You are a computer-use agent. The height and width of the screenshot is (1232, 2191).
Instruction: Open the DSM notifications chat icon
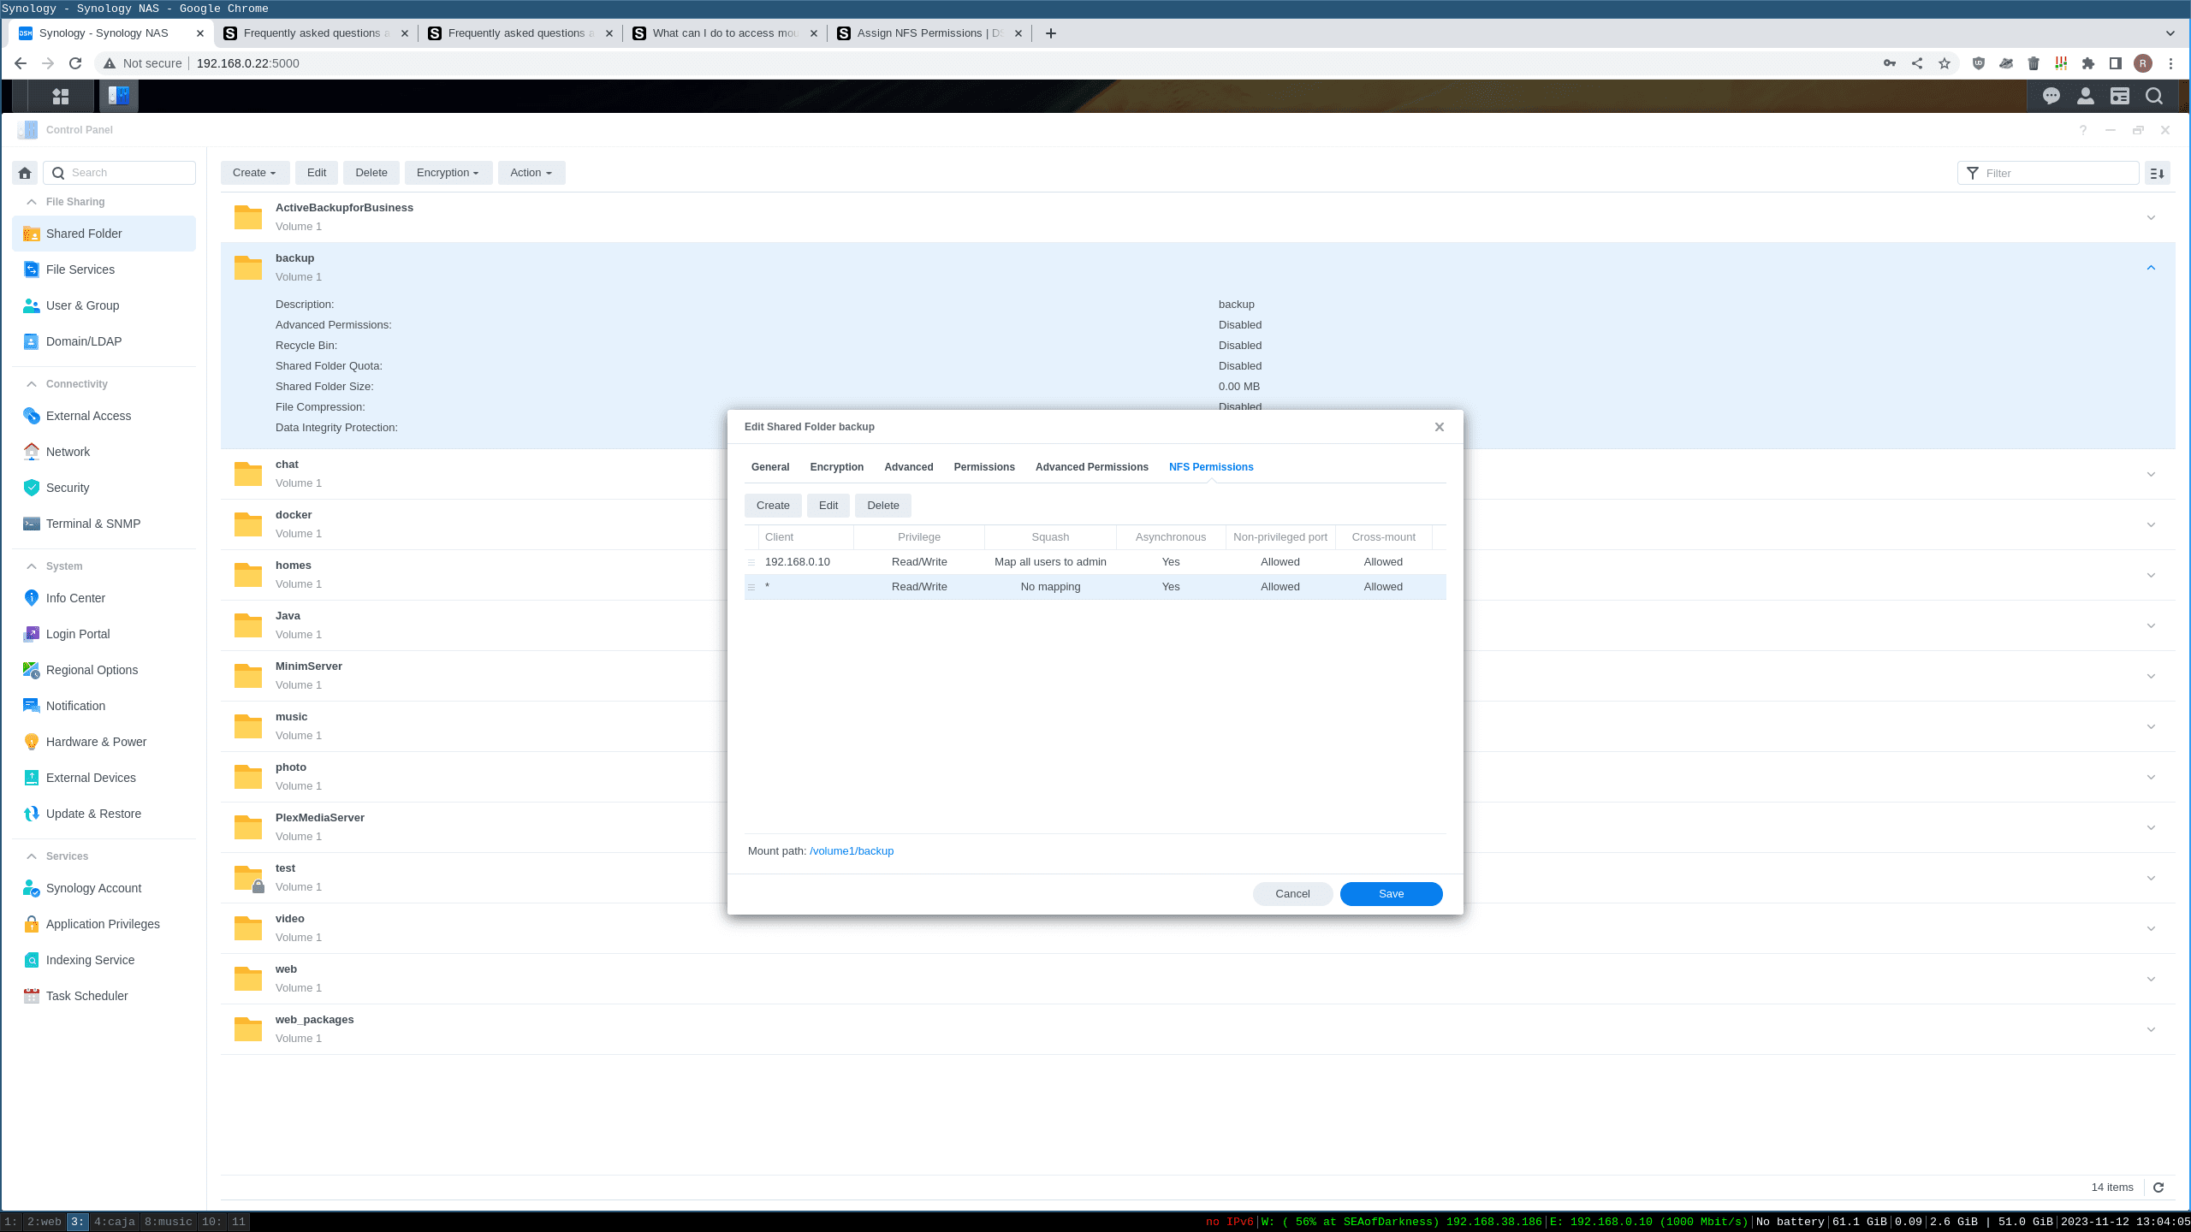tap(2051, 96)
